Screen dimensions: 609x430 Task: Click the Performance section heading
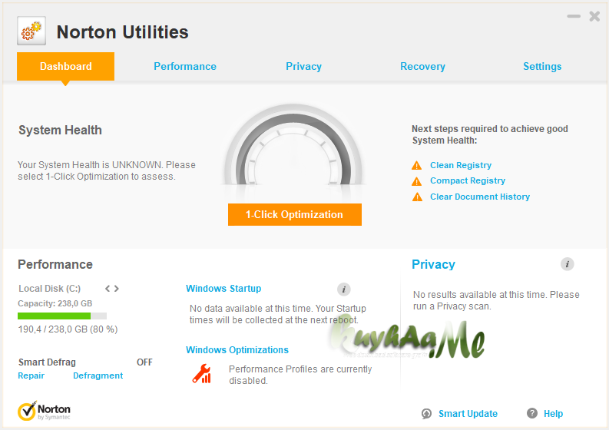[55, 264]
